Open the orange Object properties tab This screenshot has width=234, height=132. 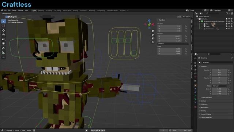click(195, 85)
